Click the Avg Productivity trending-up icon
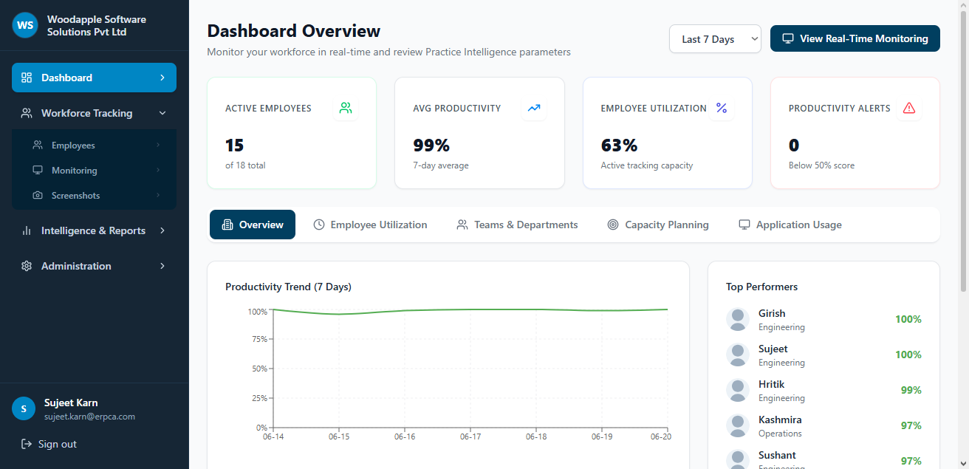This screenshot has width=969, height=469. 534,108
